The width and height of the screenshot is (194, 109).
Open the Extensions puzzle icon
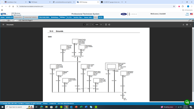[x=183, y=6]
